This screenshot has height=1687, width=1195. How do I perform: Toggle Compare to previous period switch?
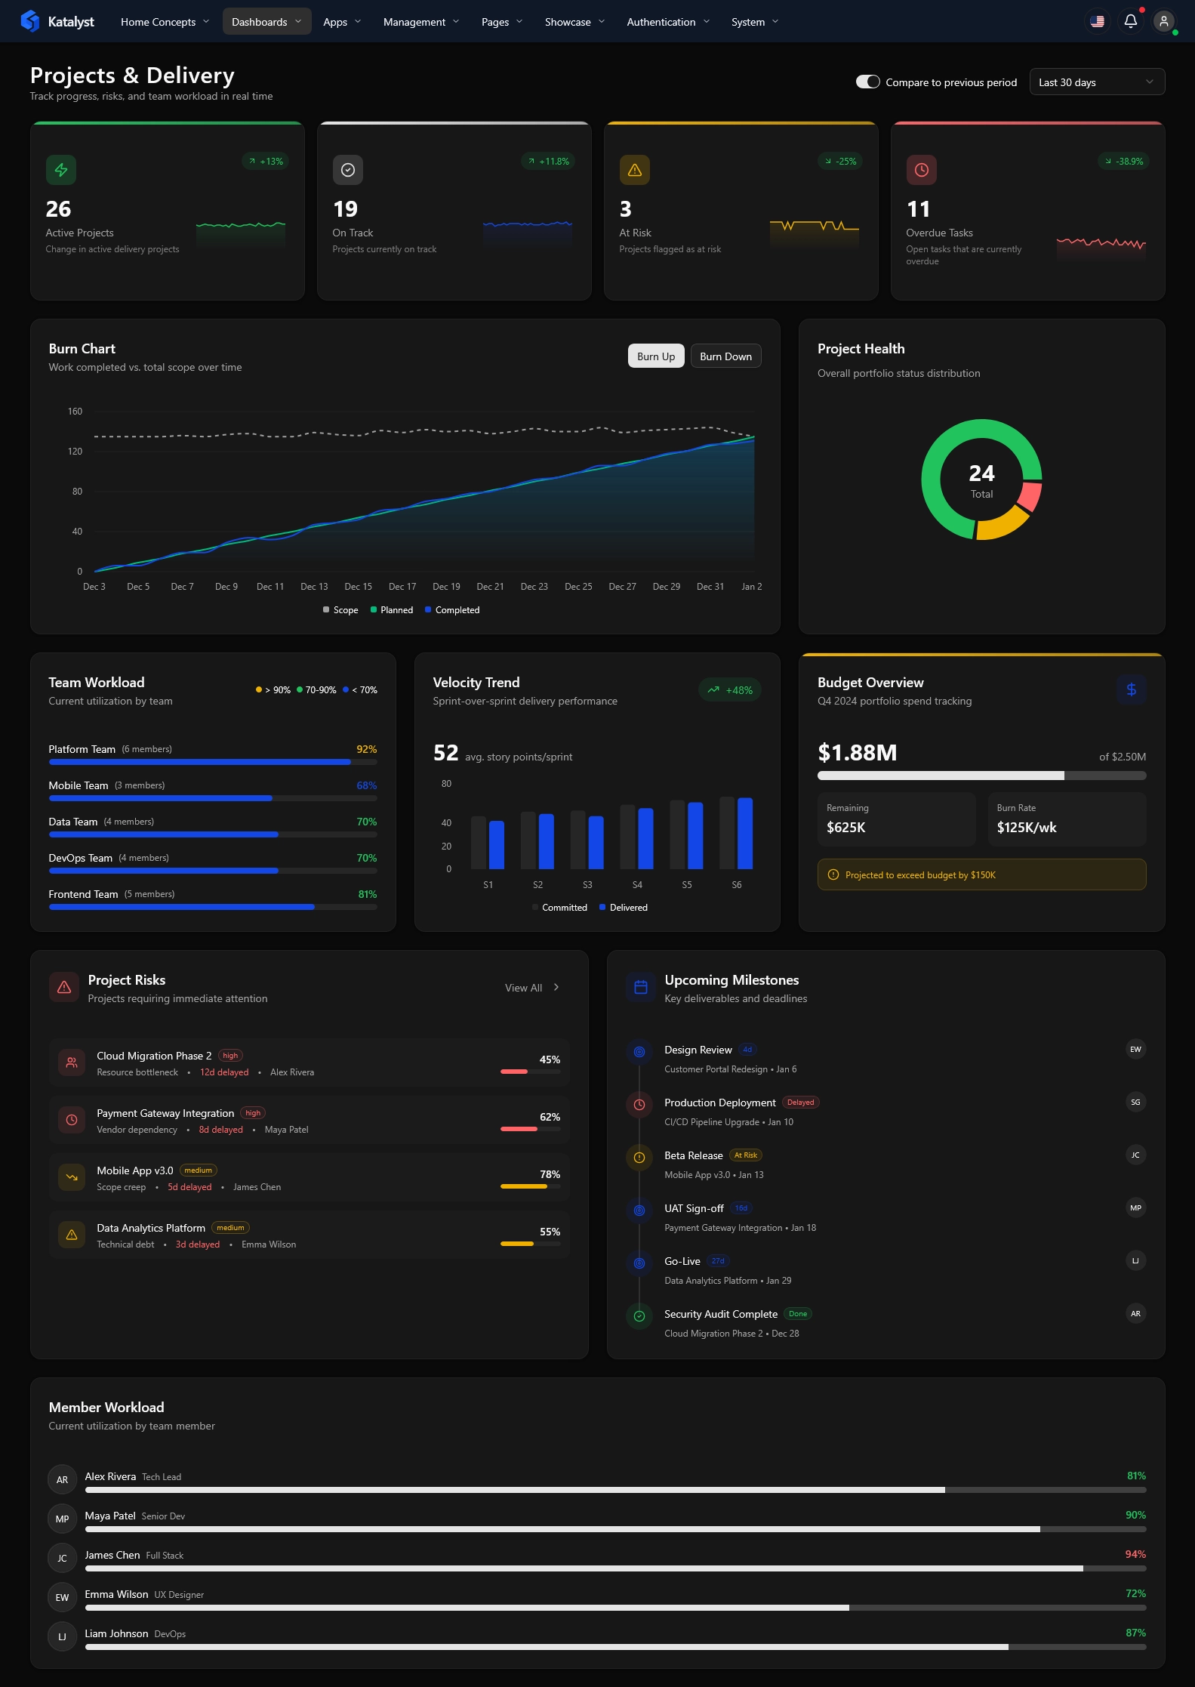click(x=867, y=82)
